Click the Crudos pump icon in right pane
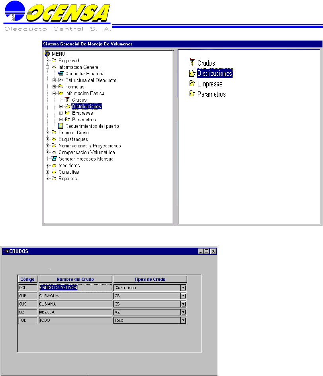The image size is (323, 376). tap(192, 63)
